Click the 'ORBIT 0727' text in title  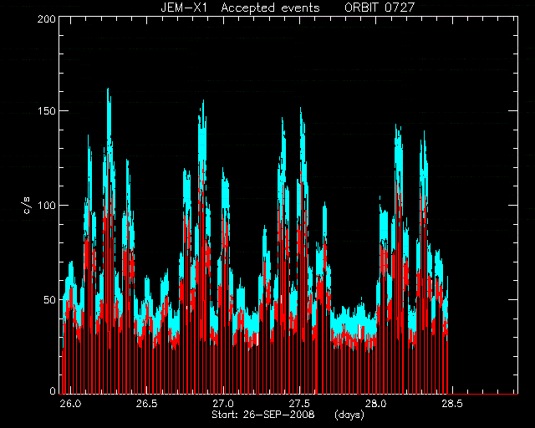pos(380,8)
